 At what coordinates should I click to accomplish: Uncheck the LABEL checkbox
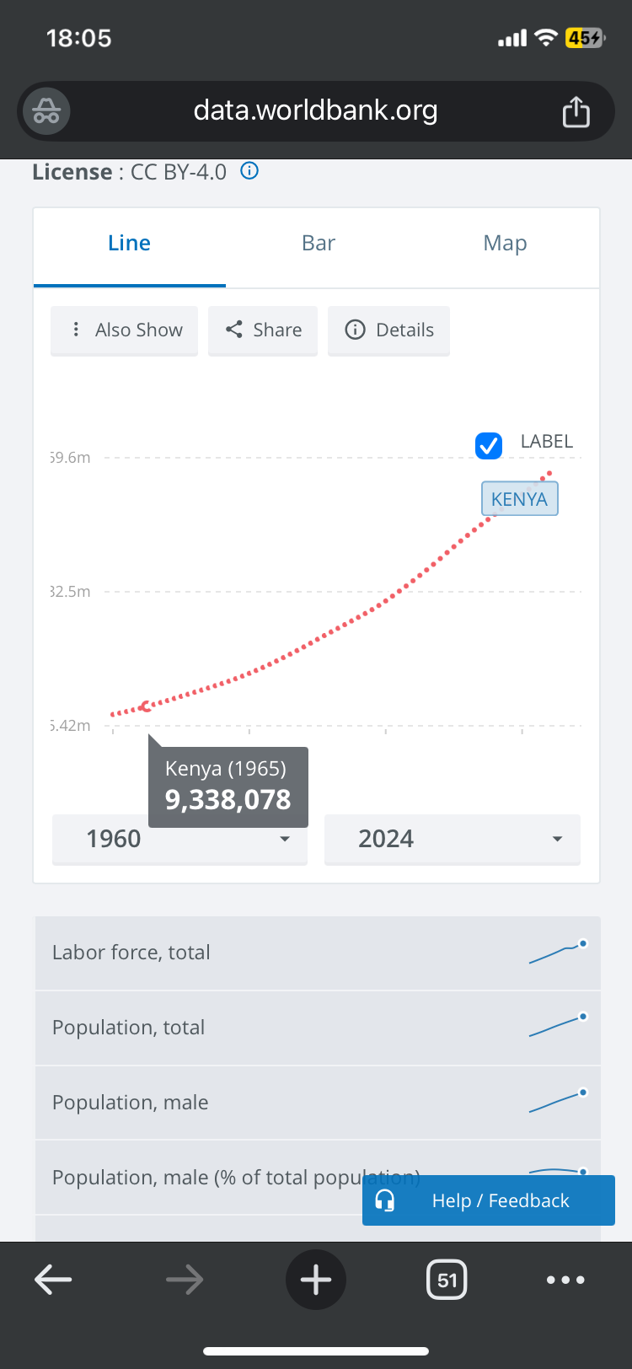coord(489,445)
